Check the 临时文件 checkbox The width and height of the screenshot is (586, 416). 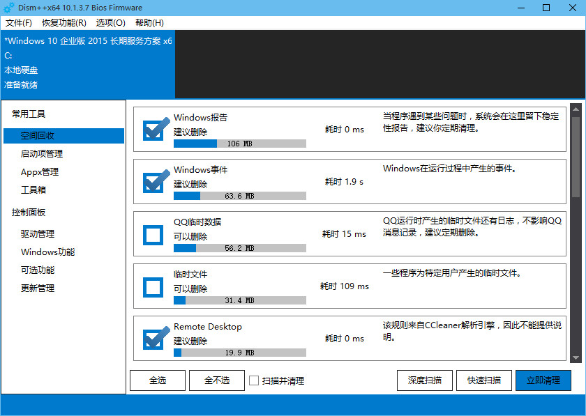(x=153, y=287)
